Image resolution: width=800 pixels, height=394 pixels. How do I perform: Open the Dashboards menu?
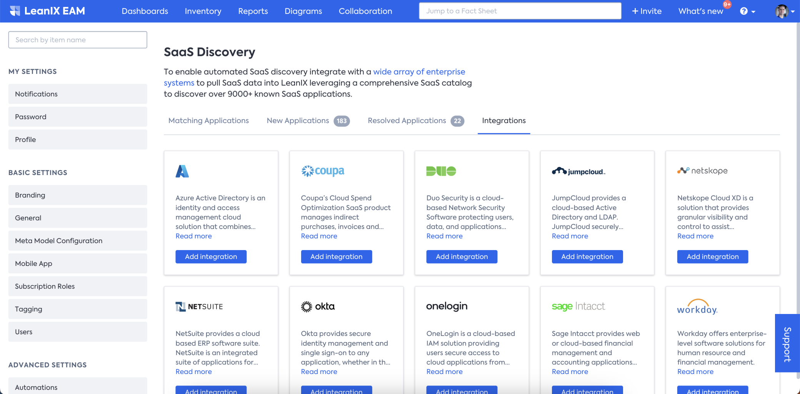(145, 11)
